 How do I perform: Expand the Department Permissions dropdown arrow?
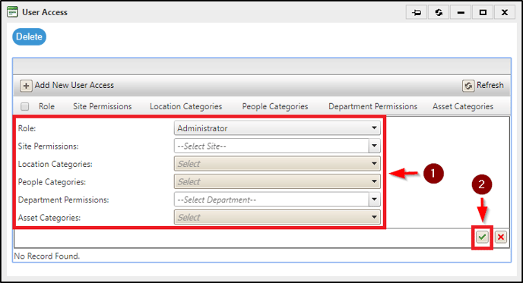375,200
